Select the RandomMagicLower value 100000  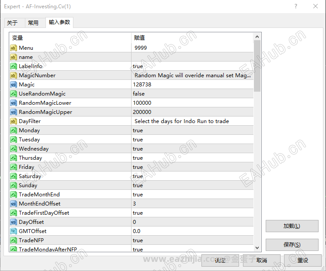pyautogui.click(x=142, y=103)
